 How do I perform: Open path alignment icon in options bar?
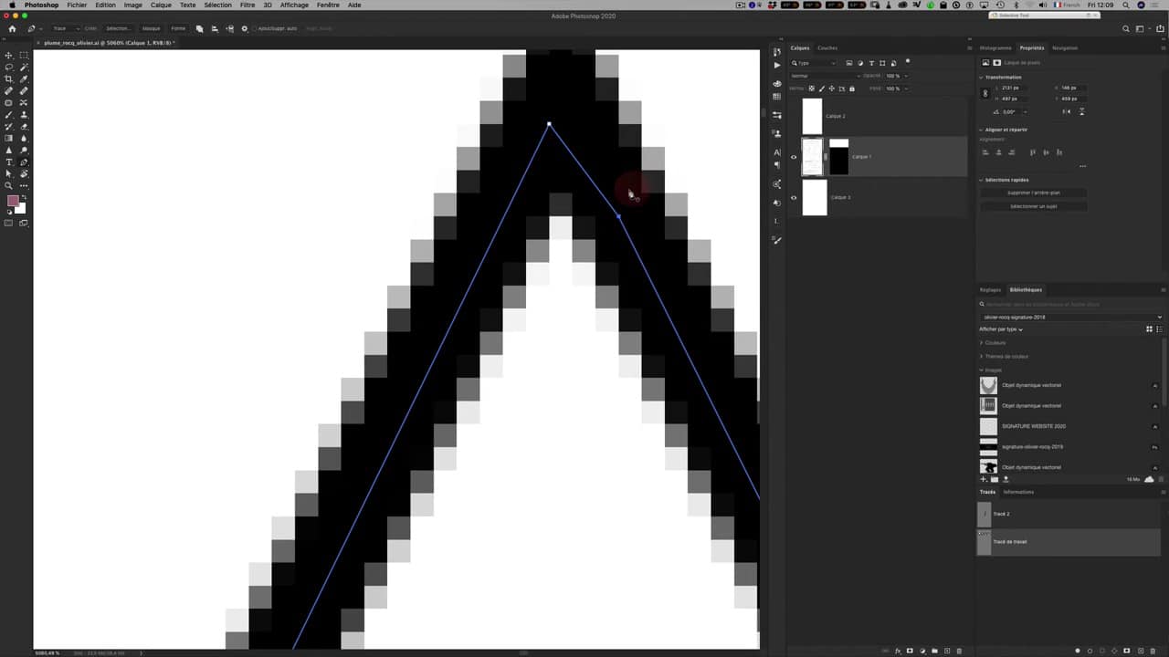tap(215, 28)
